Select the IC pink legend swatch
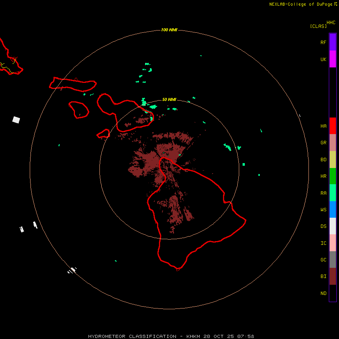The height and width of the screenshot is (339, 339). click(x=333, y=243)
